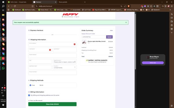Click the Huffy logo
The width and height of the screenshot is (174, 108).
(70, 14)
